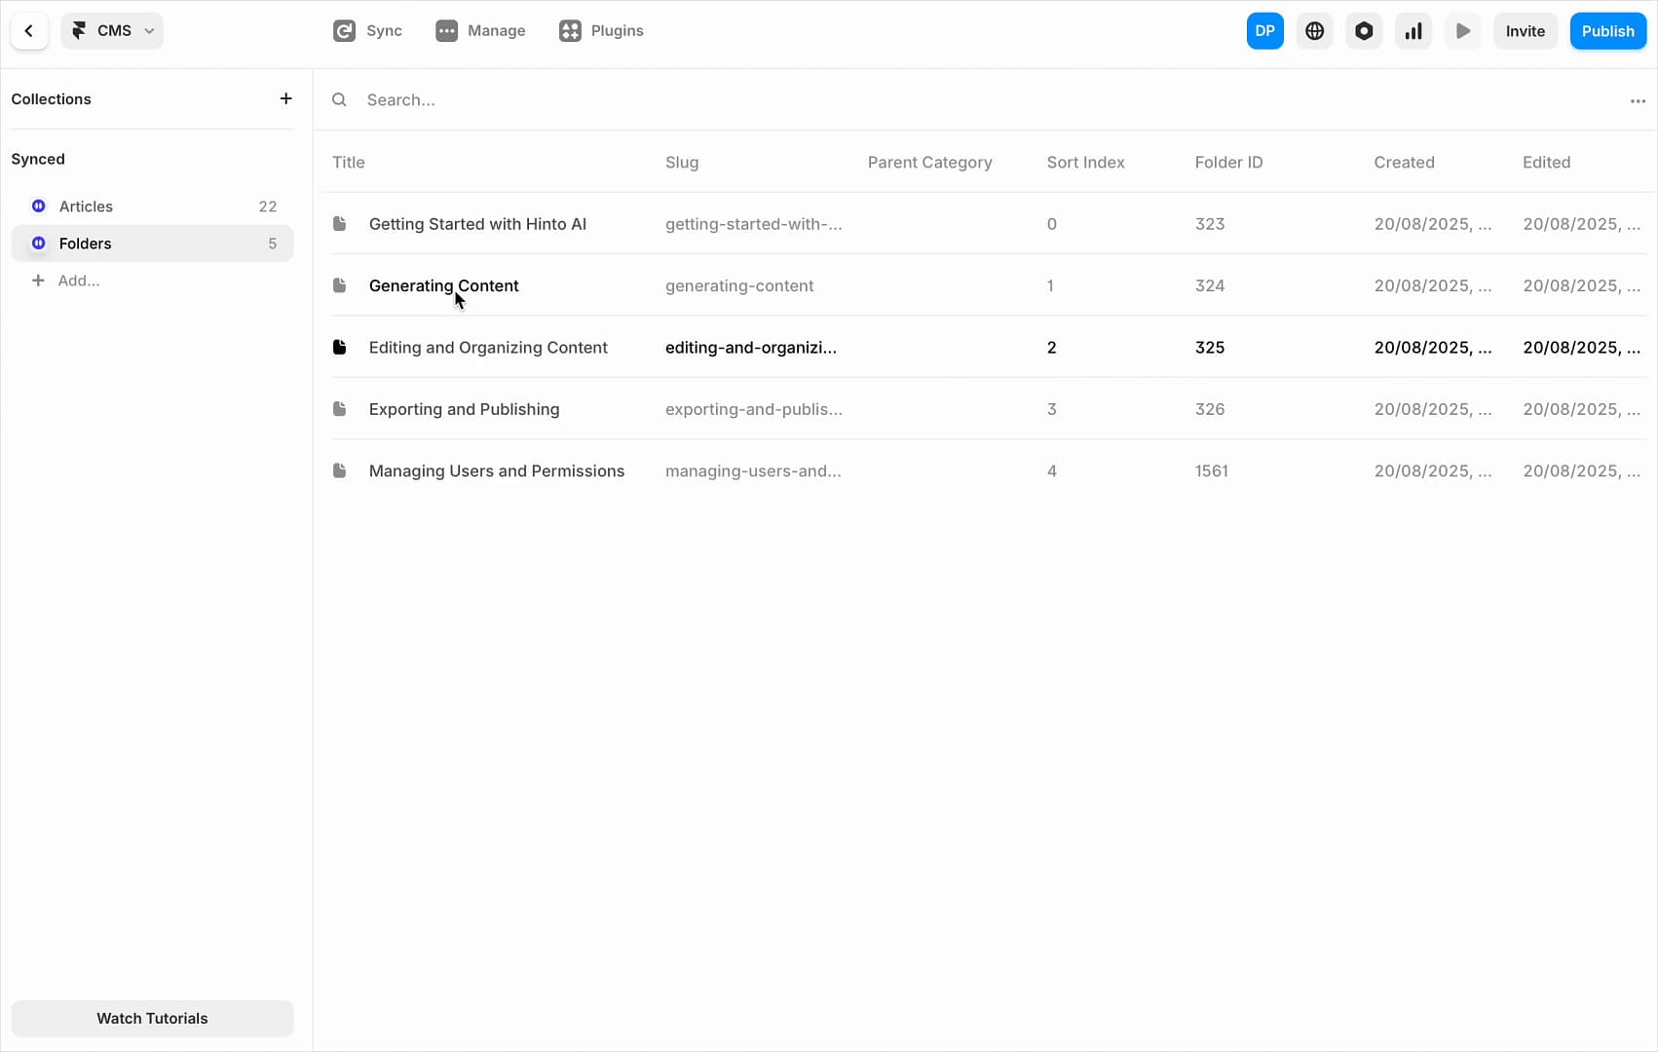Screen dimensions: 1658x1052
Task: Open the CMS dropdown menu
Action: (112, 31)
